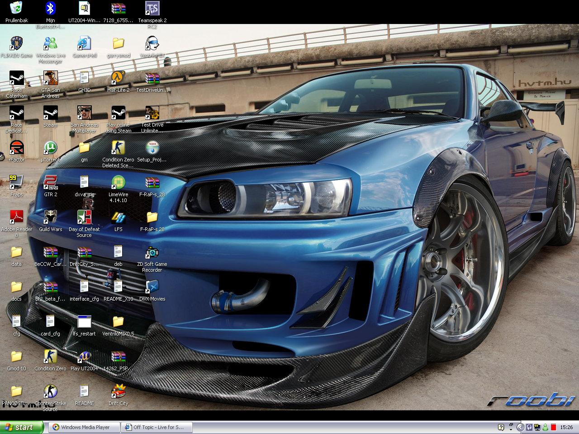Select the BeCCW_Car... archive
Screen dimensions: 579x434
[x=51, y=256]
